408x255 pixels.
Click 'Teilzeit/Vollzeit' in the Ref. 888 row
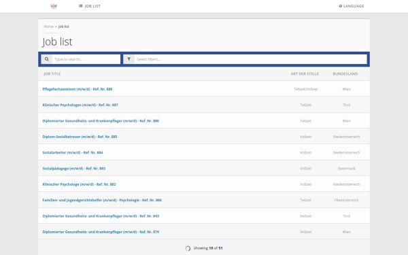tap(306, 89)
